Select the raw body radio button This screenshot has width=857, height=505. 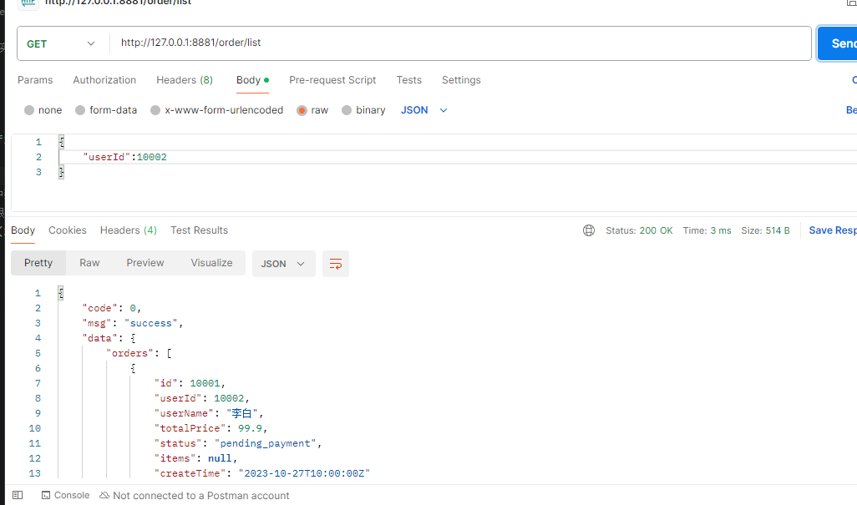pyautogui.click(x=312, y=110)
